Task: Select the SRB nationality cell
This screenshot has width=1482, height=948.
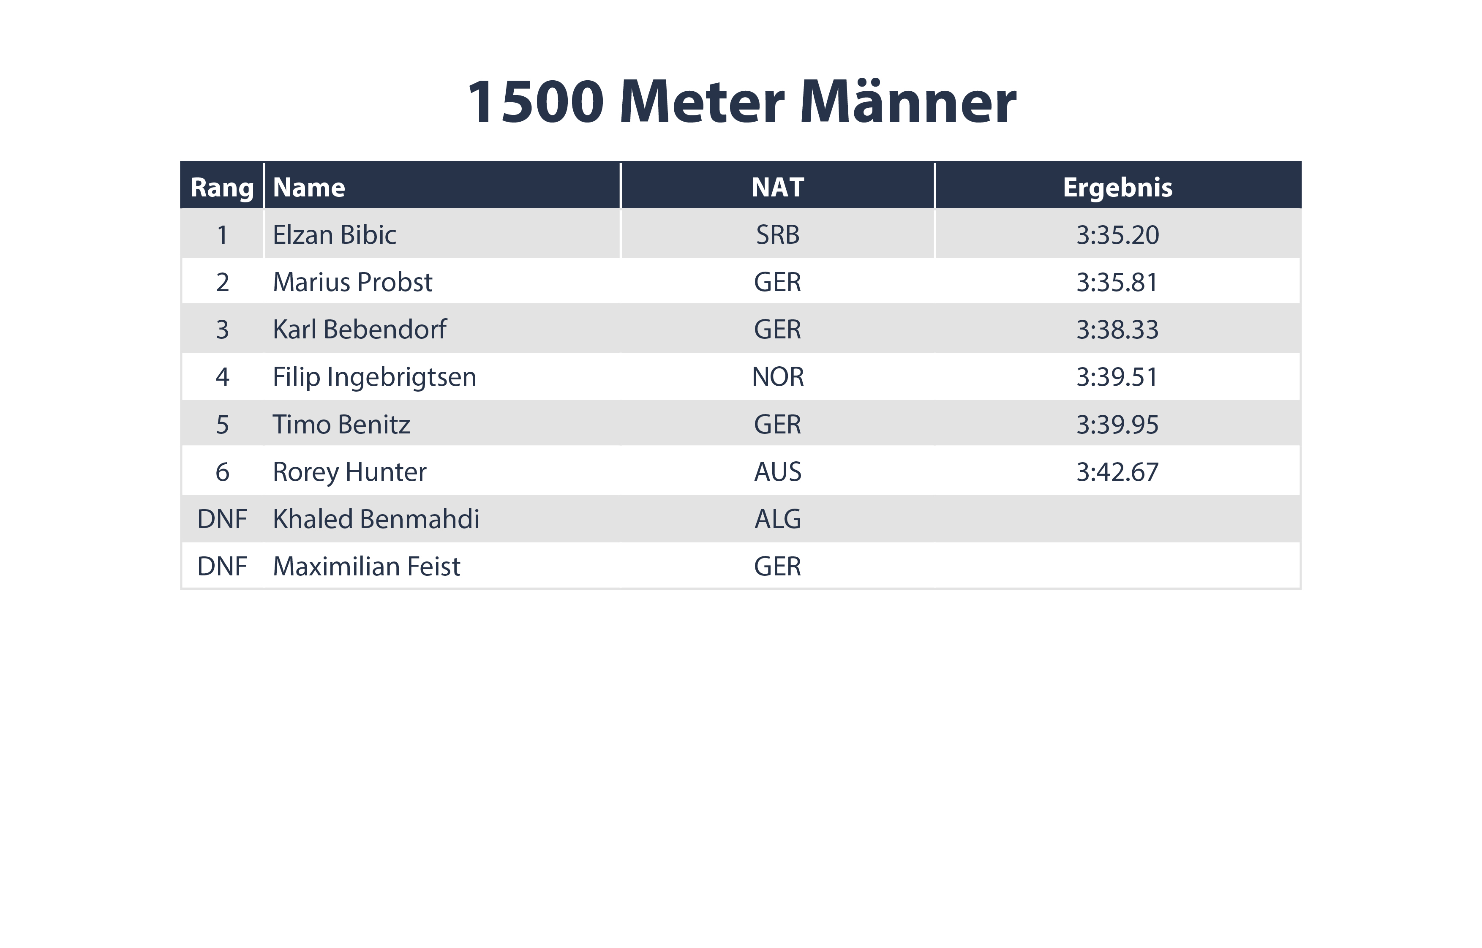Action: point(777,234)
